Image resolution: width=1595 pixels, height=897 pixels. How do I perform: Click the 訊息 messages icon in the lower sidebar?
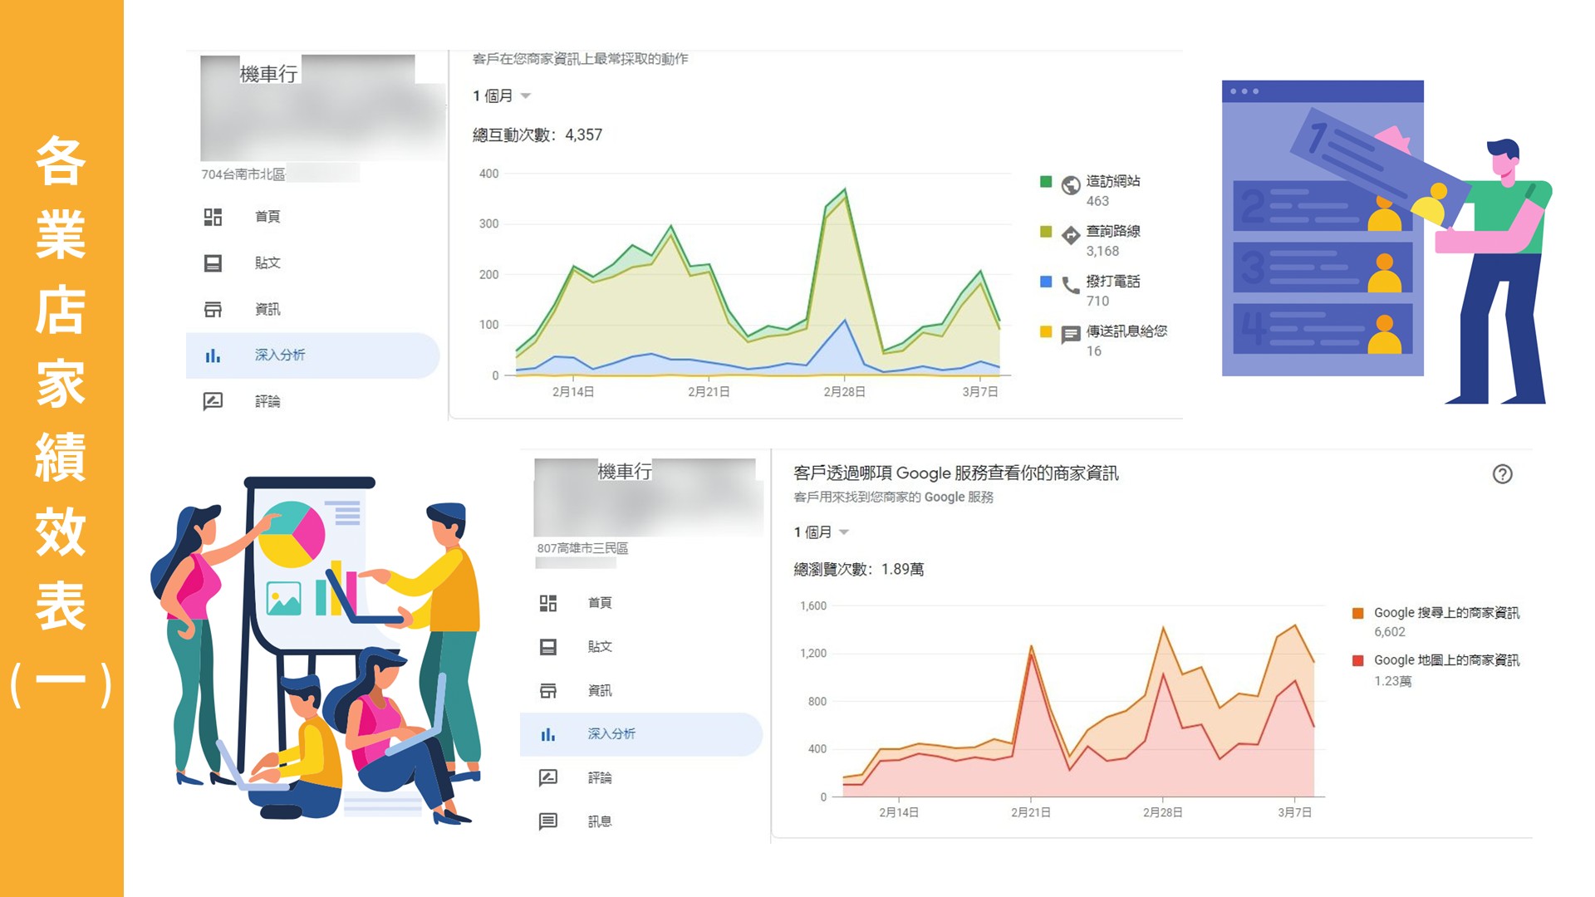(547, 821)
